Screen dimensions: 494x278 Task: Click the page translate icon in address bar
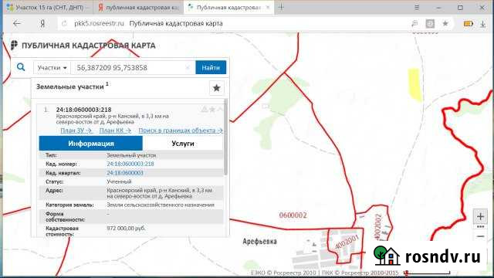pos(414,23)
